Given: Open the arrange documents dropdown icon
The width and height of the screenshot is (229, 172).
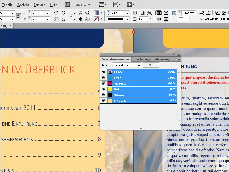Looking at the screenshot, I should coord(130,5).
